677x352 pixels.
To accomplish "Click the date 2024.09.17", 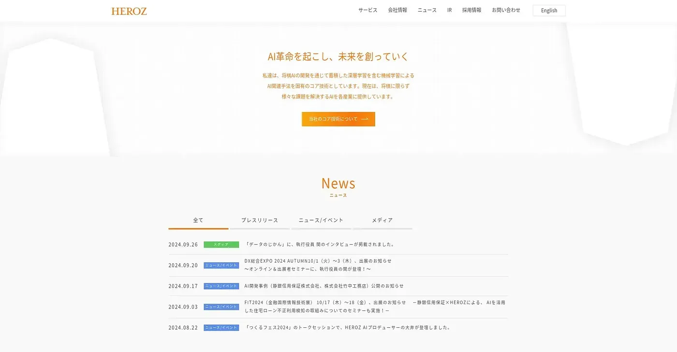I will pyautogui.click(x=183, y=286).
